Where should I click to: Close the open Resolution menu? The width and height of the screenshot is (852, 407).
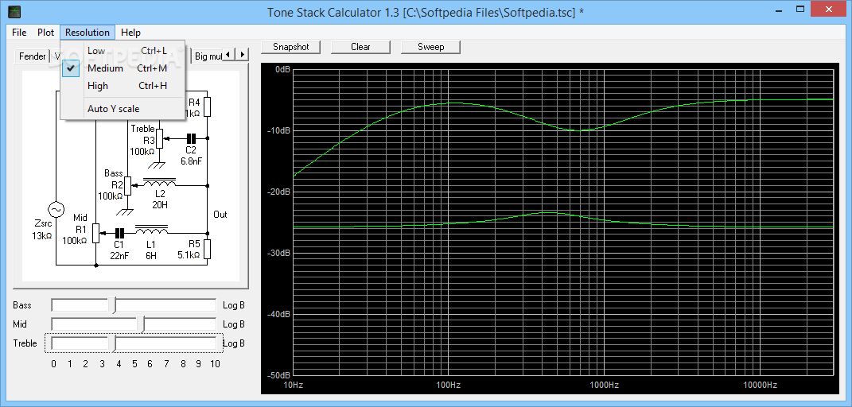pyautogui.click(x=88, y=33)
